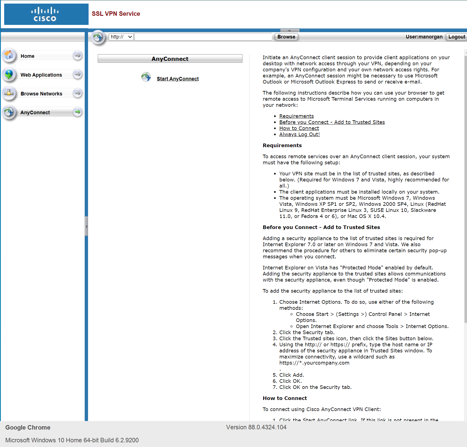This screenshot has width=467, height=447.
Task: Click the Web Applications globe icon
Action: [x=9, y=74]
